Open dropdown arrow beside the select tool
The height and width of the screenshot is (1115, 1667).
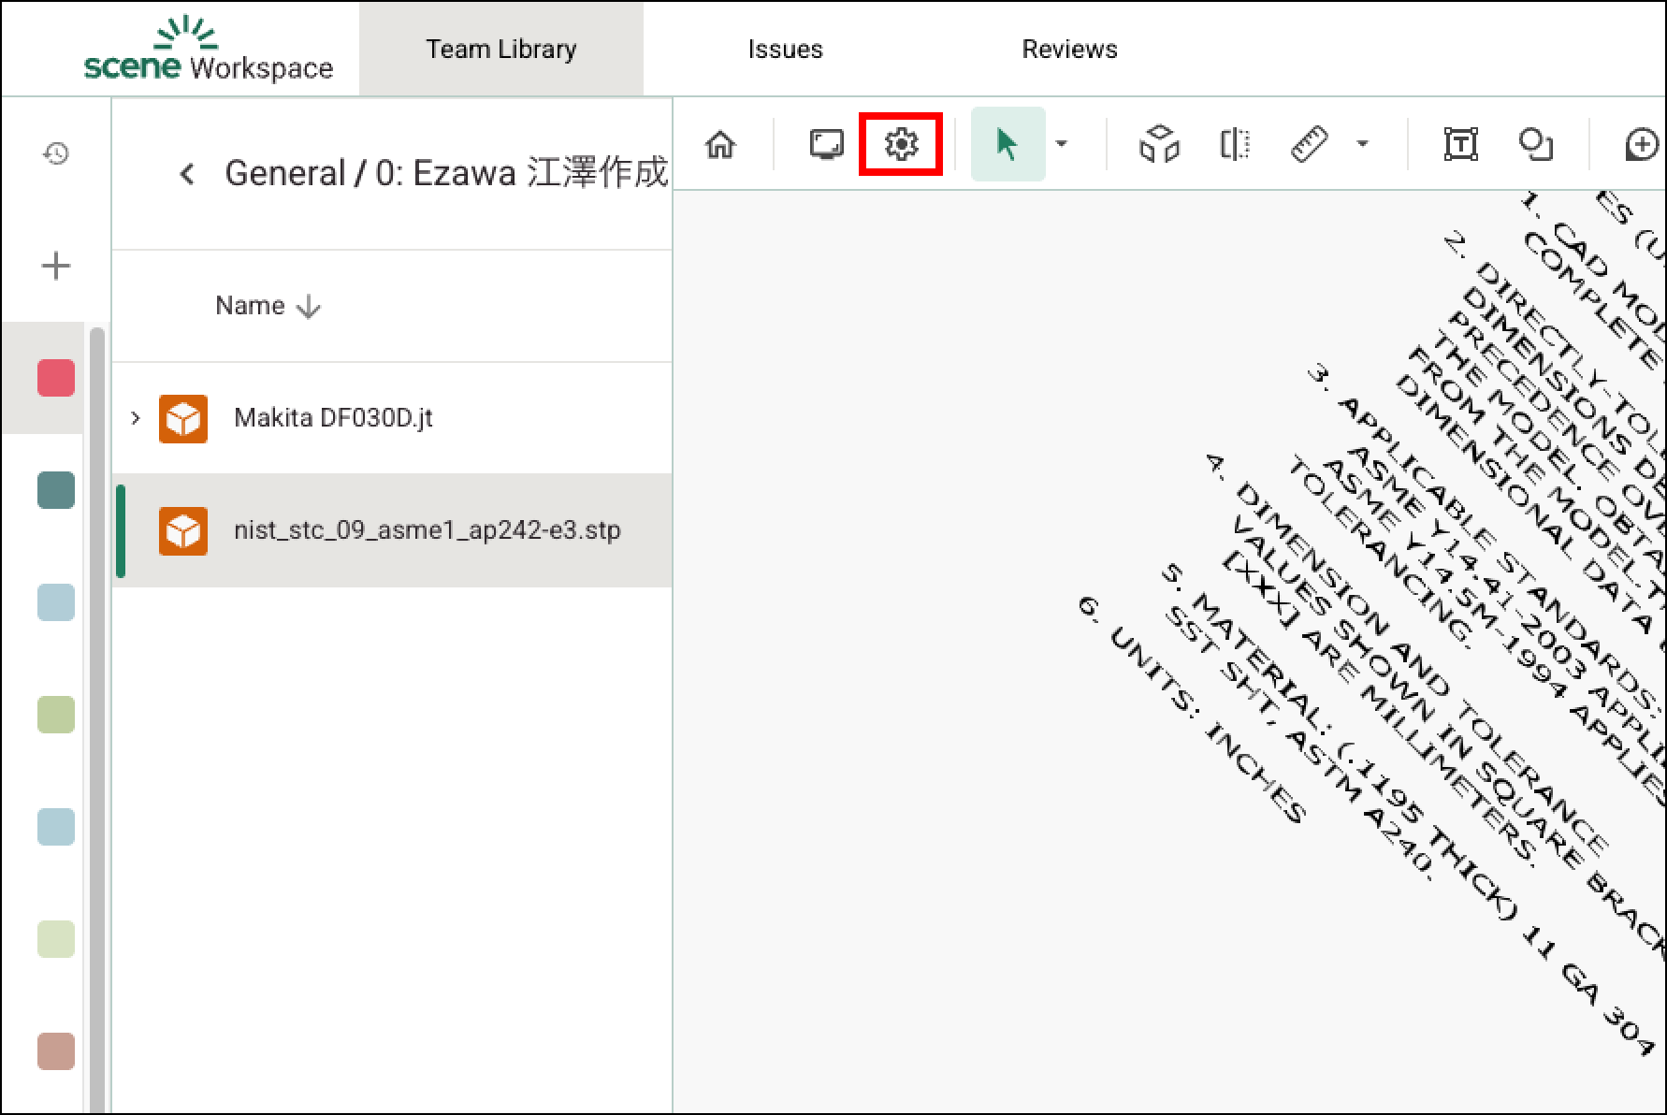click(1062, 144)
